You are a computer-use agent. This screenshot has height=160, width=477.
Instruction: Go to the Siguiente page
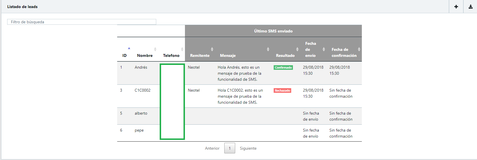point(248,148)
